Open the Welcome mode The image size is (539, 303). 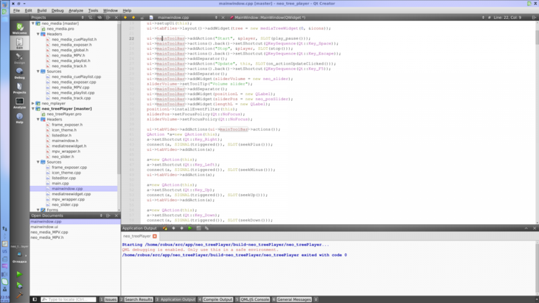point(19,28)
